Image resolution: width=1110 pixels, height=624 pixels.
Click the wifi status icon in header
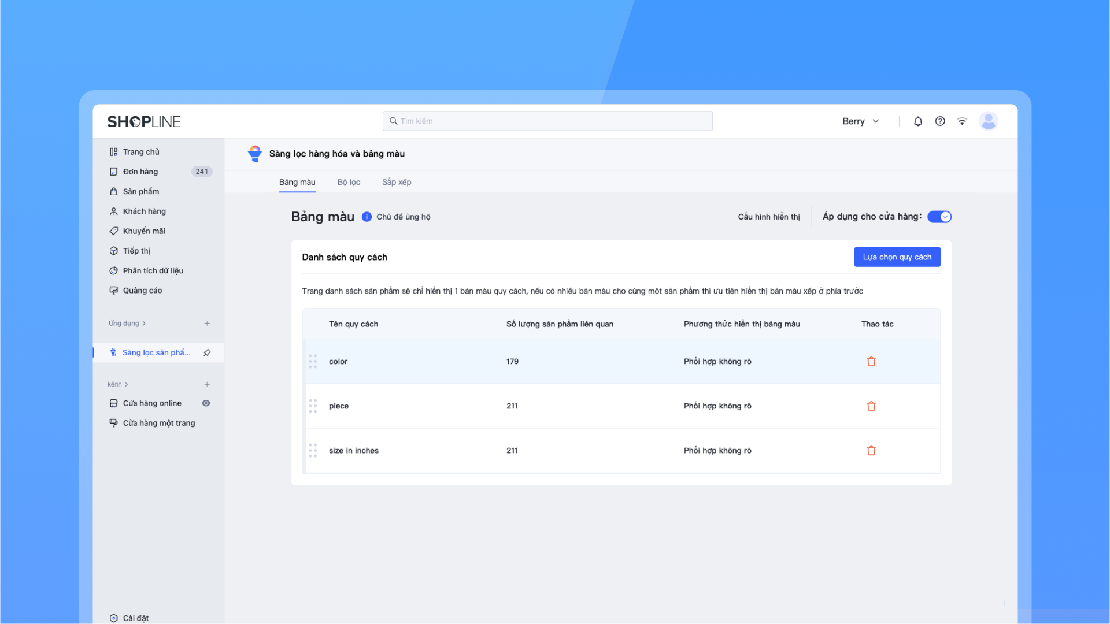click(962, 121)
